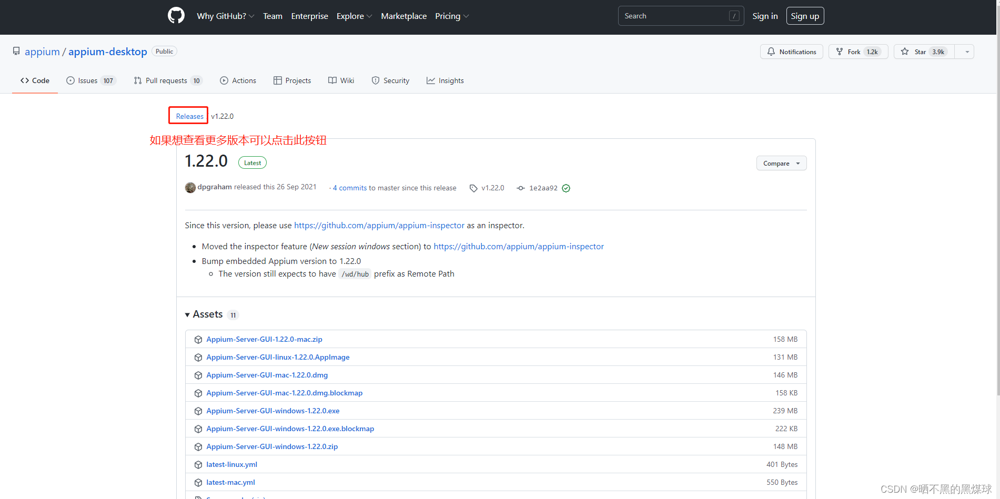The height and width of the screenshot is (499, 1000).
Task: Click the package icon for Appium-Server-GUI-linux-1.22.0.AppImage
Action: point(198,358)
